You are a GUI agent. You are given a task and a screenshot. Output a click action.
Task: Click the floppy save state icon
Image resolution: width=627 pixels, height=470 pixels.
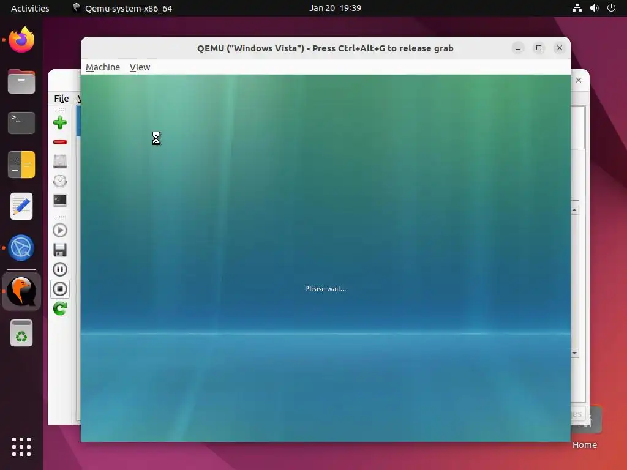60,250
